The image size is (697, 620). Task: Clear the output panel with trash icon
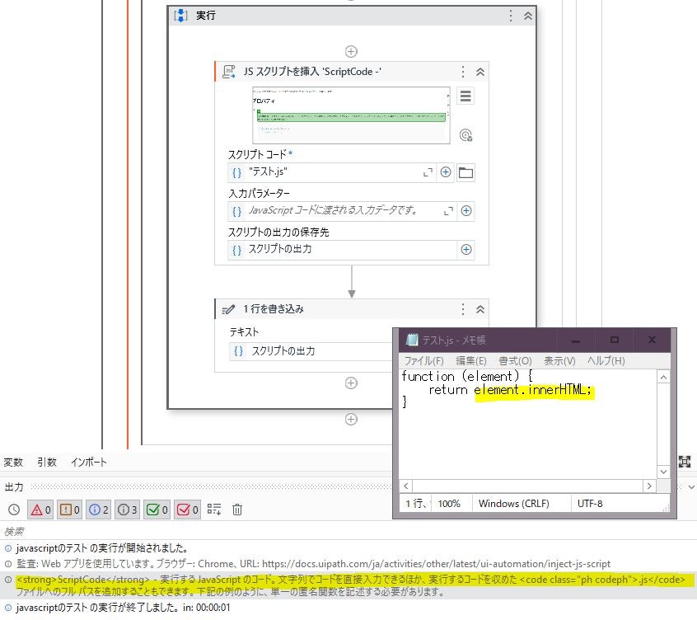point(237,510)
